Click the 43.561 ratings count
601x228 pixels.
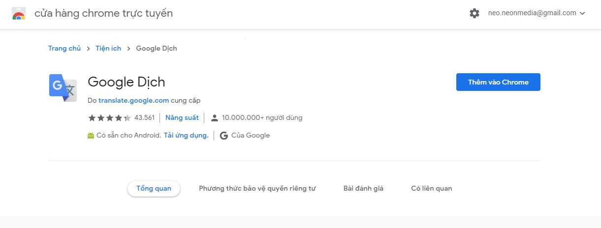point(144,118)
